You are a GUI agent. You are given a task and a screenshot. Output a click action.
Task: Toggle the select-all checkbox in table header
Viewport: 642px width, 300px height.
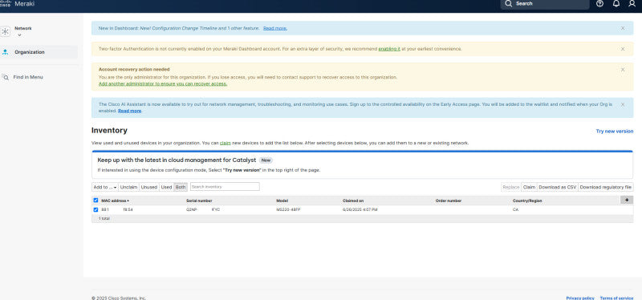point(95,201)
